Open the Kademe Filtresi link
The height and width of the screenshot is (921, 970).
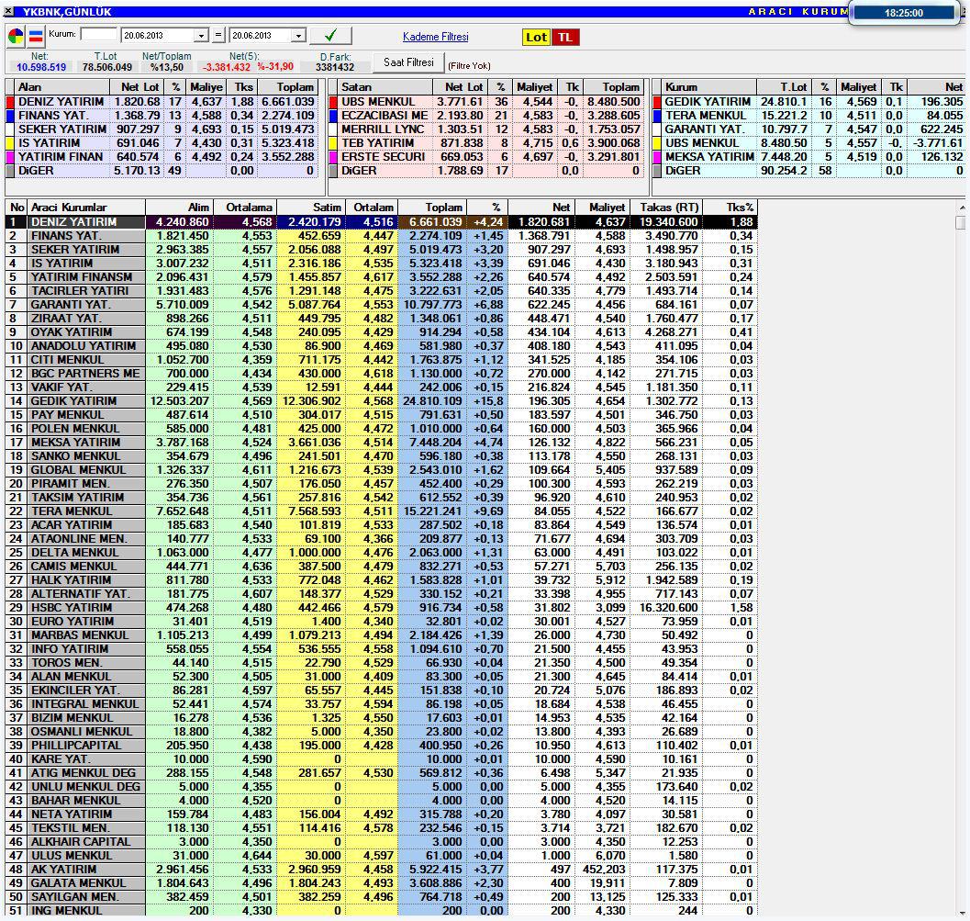pyautogui.click(x=436, y=37)
